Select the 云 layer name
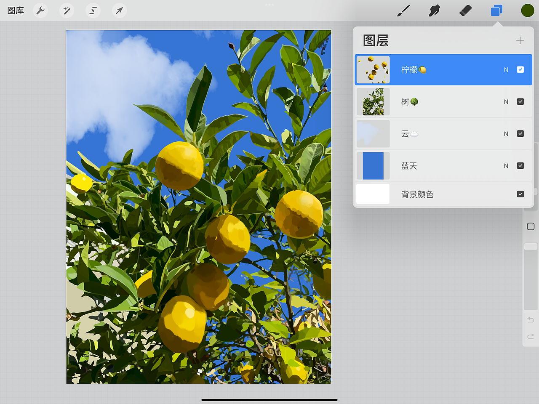Screen dimensions: 539x404 (x=410, y=134)
